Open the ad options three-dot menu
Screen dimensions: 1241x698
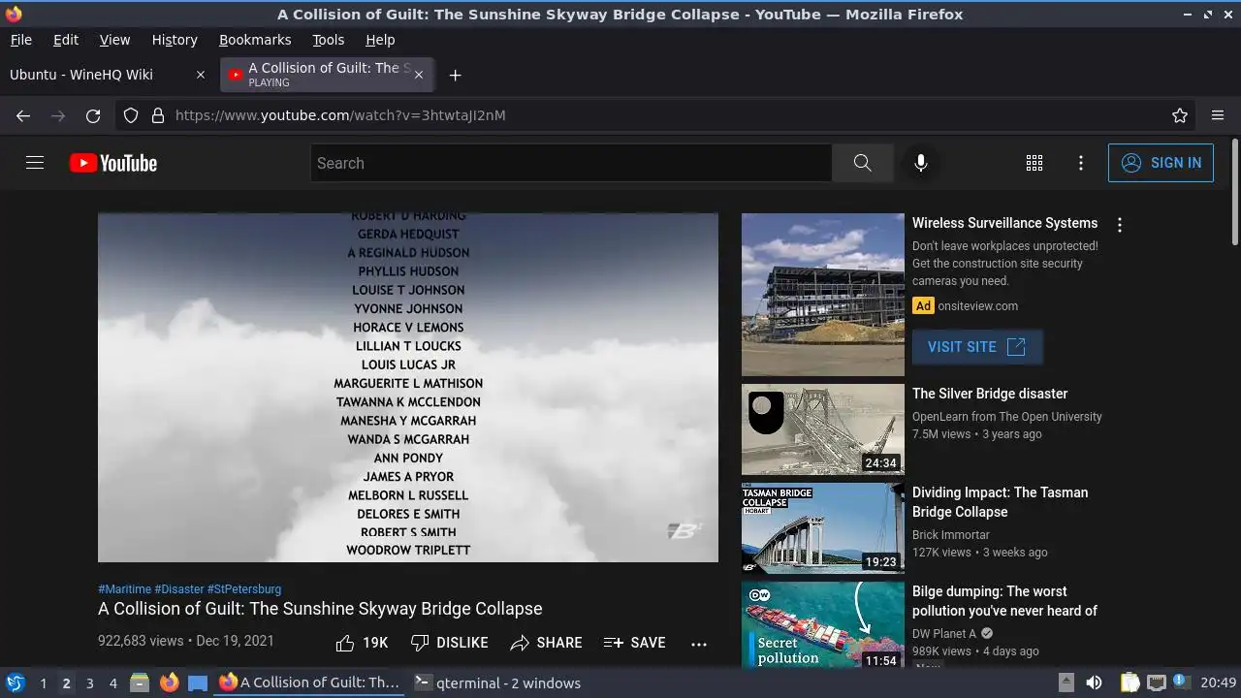click(x=1120, y=225)
